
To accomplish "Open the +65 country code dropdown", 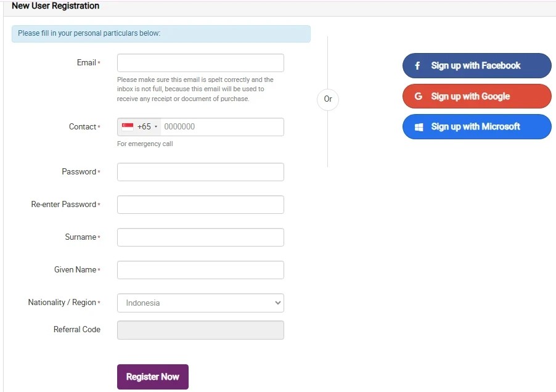I will [139, 127].
